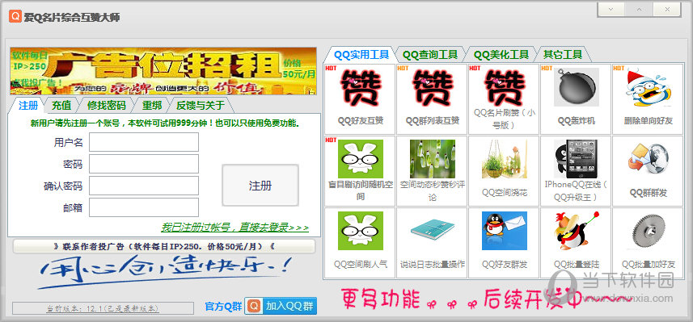Viewport: 693px width, 322px height.
Task: Open the 空间动态秒赞秒评论 tool icon
Action: (433, 159)
